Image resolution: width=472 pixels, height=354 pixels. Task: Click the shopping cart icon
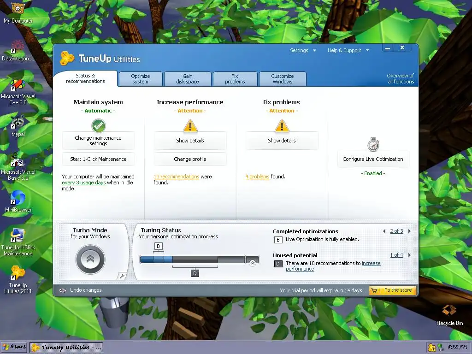click(x=374, y=290)
